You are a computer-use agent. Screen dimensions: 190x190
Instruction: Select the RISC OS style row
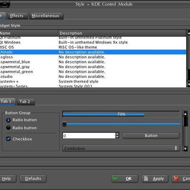pos(93,47)
